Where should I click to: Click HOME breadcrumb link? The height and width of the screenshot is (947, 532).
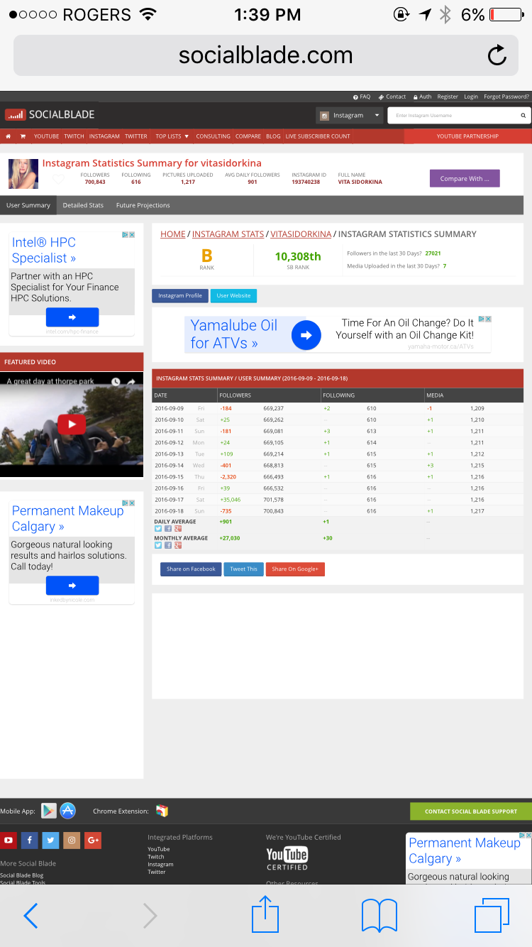pyautogui.click(x=173, y=234)
